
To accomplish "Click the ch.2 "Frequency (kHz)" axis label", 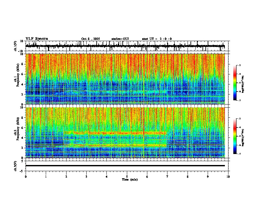I will point(18,129).
